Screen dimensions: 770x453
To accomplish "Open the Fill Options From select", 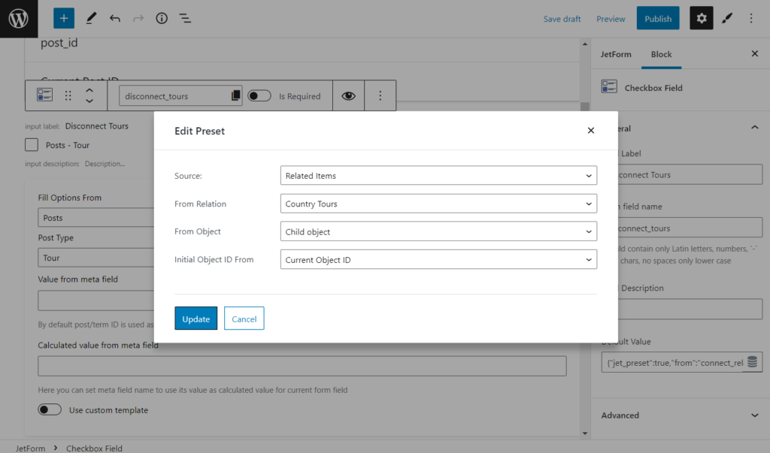I will pos(96,217).
